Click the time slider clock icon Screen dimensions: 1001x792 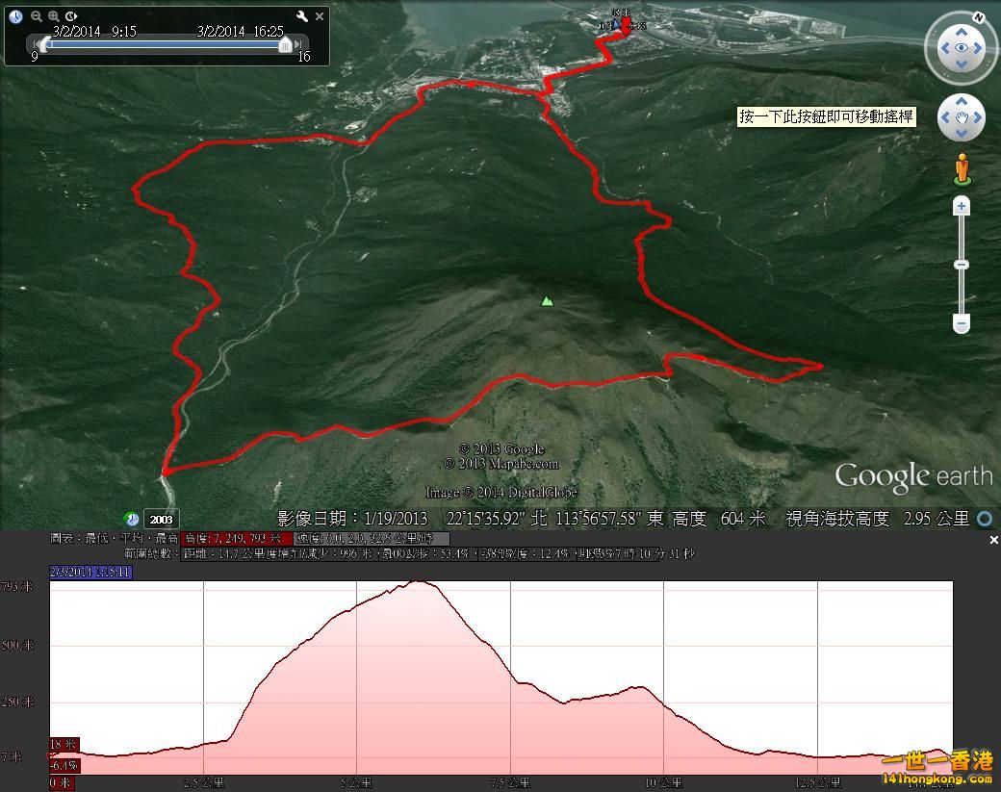pyautogui.click(x=15, y=16)
